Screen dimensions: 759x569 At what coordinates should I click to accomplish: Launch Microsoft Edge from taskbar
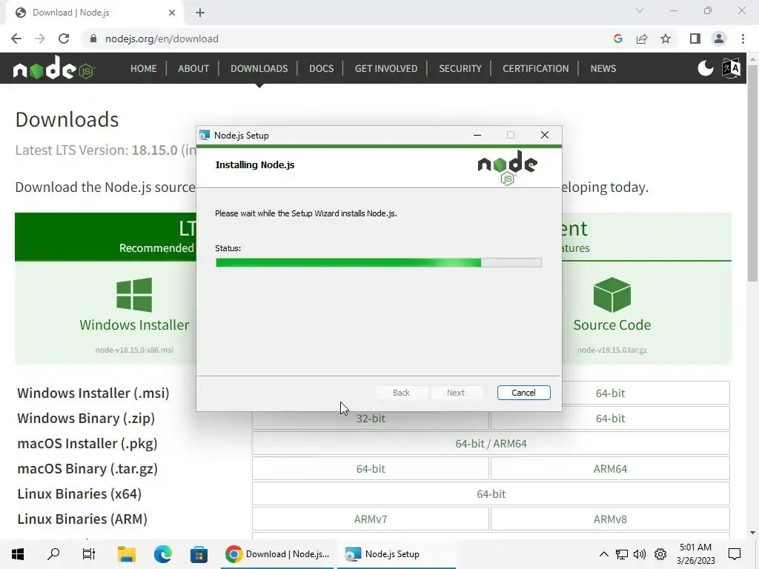[162, 554]
